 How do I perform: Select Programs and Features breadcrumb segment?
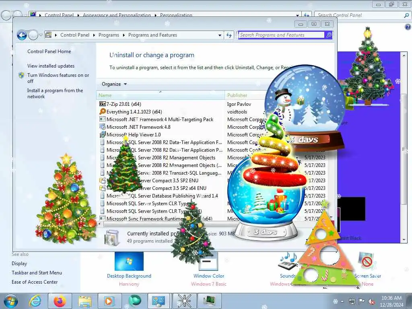click(x=152, y=35)
